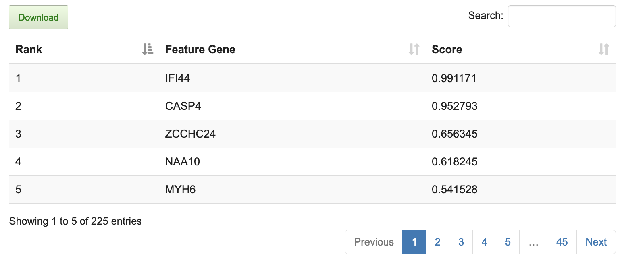The image size is (624, 260).
Task: Go to page 2 of results
Action: (x=437, y=242)
